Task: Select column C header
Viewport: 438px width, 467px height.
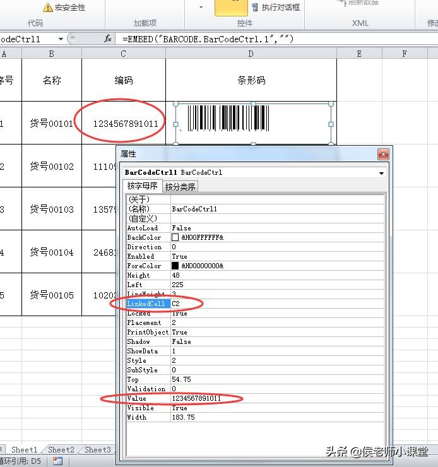Action: 123,54
